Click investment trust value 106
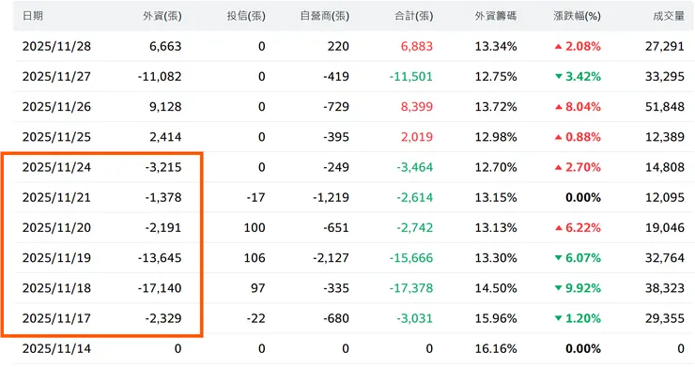The height and width of the screenshot is (367, 695). pyautogui.click(x=255, y=257)
